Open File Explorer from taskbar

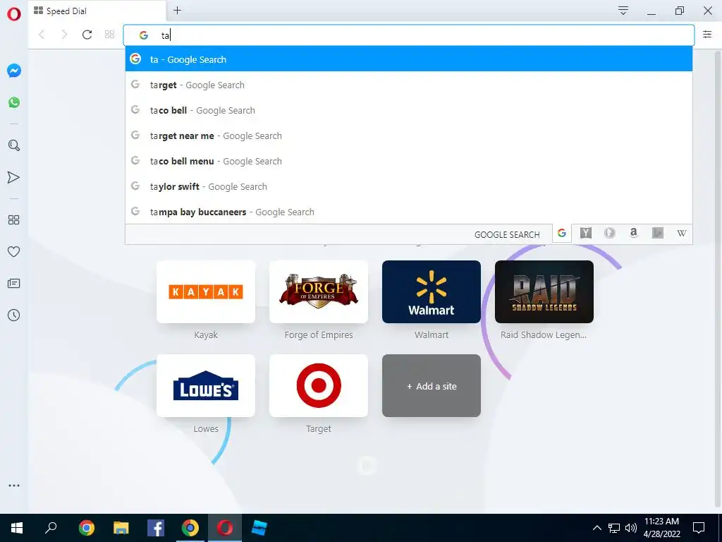(121, 528)
